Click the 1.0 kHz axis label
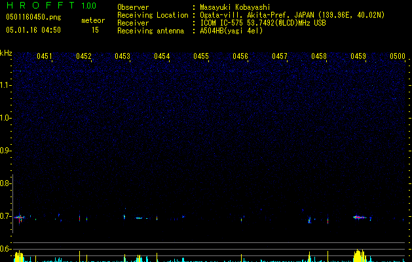The image size is (412, 262). click(x=5, y=118)
